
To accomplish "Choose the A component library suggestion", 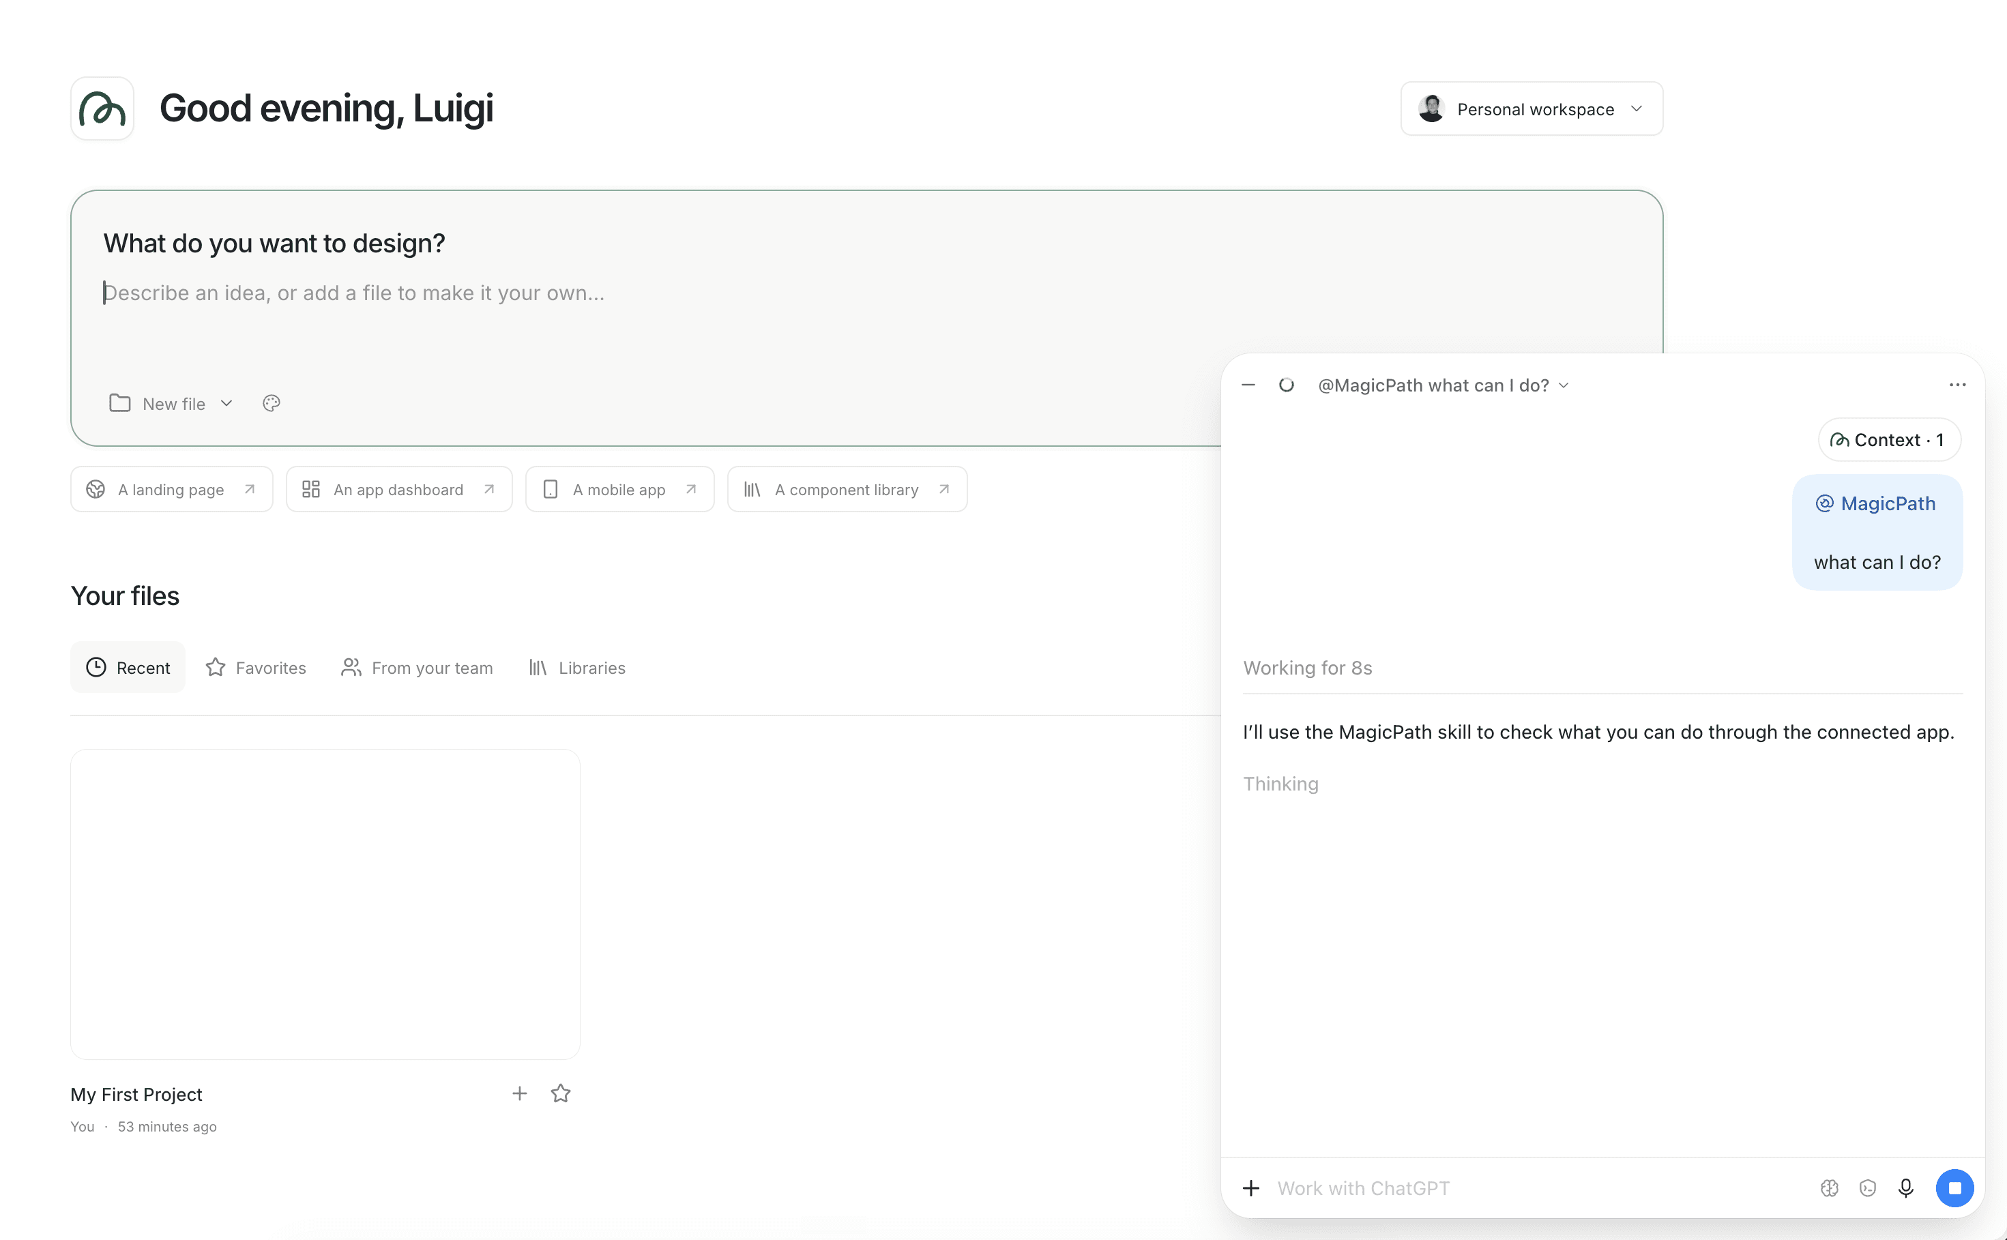I will [x=847, y=490].
